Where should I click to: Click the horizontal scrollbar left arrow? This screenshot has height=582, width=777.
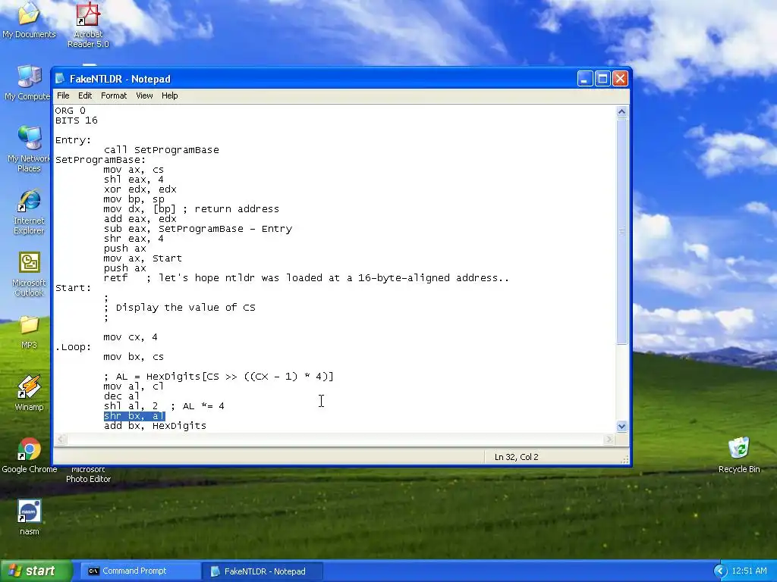[61, 439]
